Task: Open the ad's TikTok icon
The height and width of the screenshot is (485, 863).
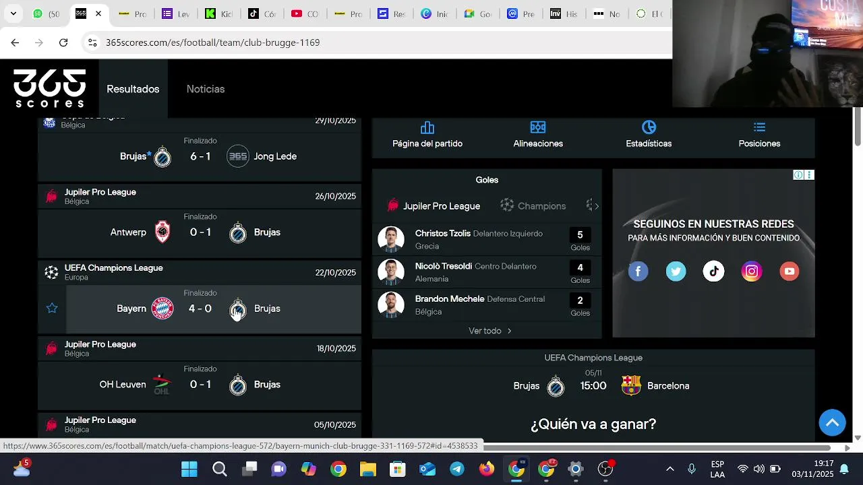Action: coord(713,271)
